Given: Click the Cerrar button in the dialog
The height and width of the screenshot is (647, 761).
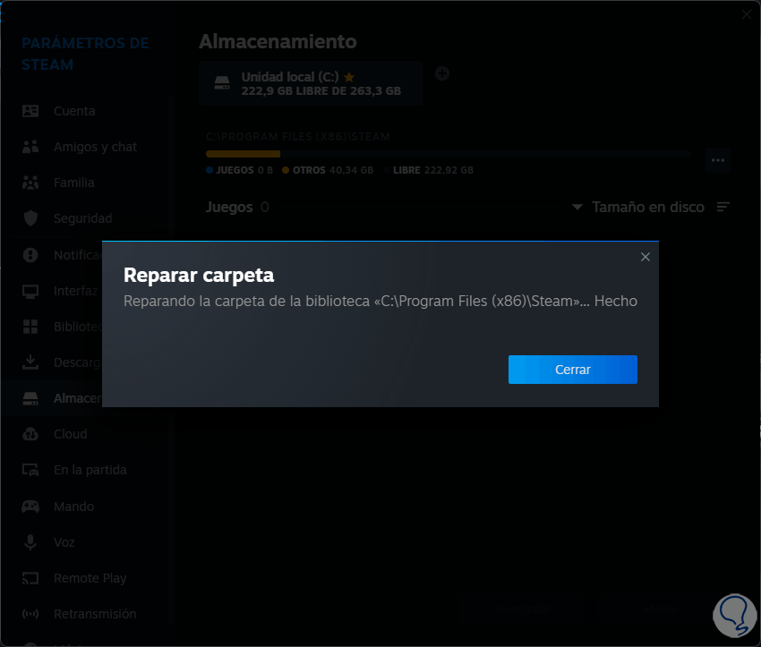Looking at the screenshot, I should [573, 370].
